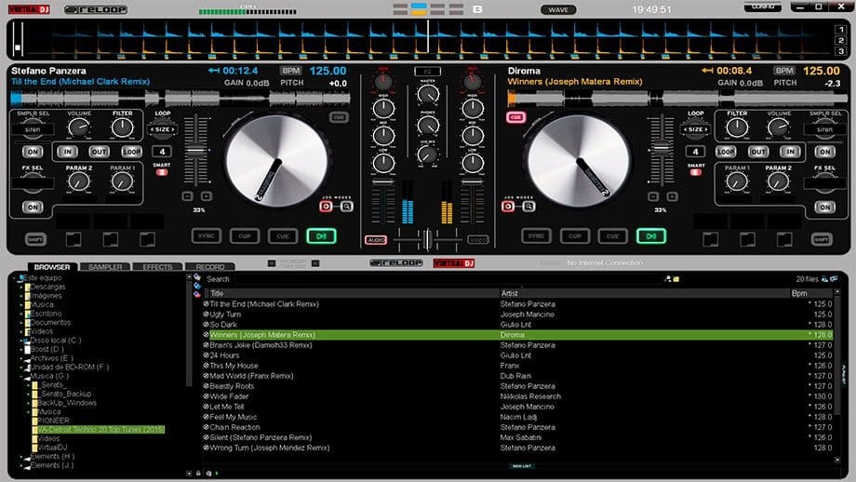
Task: Click the EQ button at mixer top
Action: (427, 72)
